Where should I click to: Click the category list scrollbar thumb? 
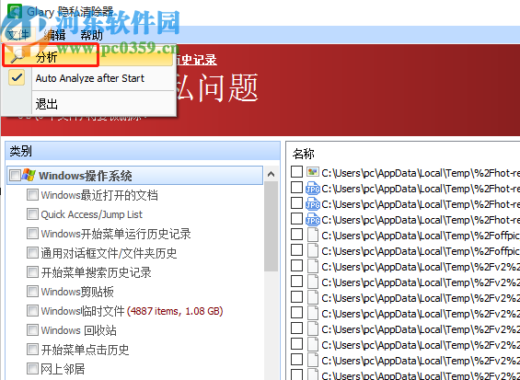coord(271,226)
